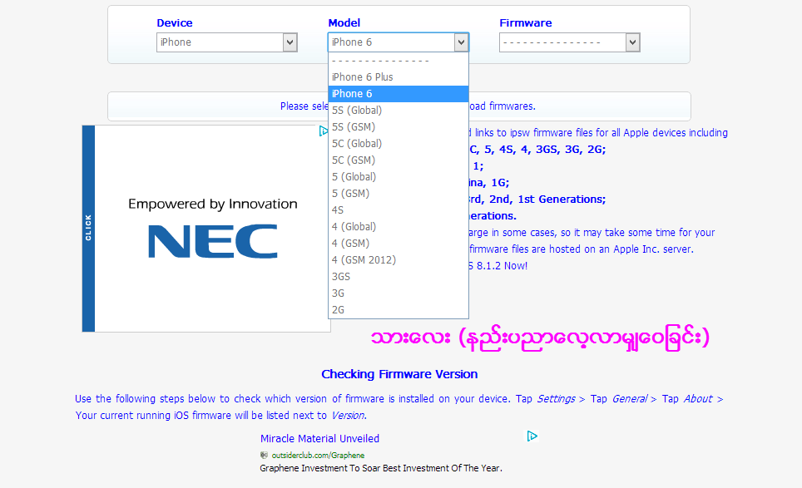This screenshot has height=488, width=802.
Task: Click the Firmware label
Action: 526,23
